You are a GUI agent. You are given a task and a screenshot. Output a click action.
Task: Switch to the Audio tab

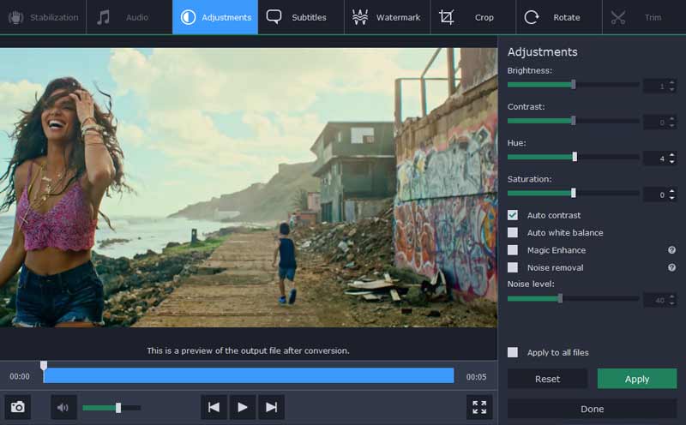129,17
